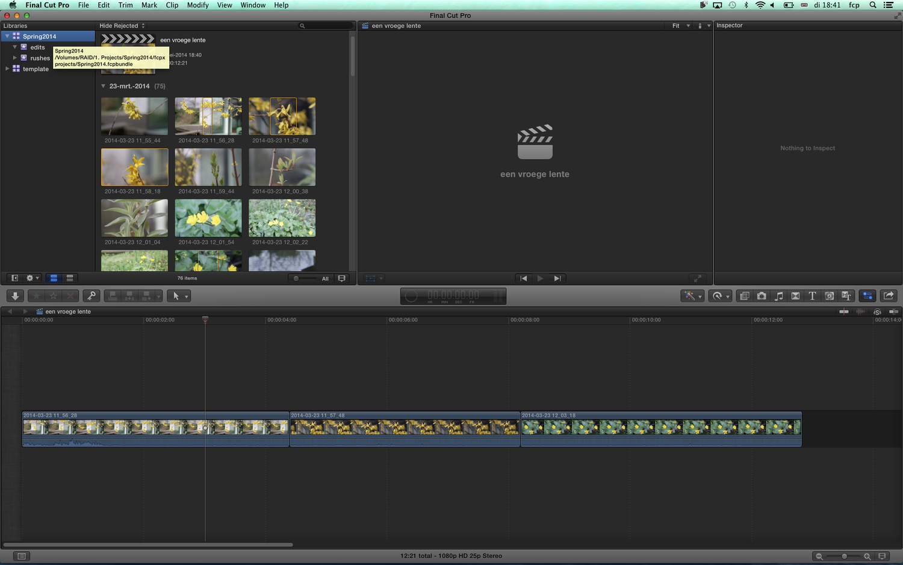The width and height of the screenshot is (903, 565).
Task: Open the Hide Rejected filter dropdown
Action: pyautogui.click(x=122, y=26)
